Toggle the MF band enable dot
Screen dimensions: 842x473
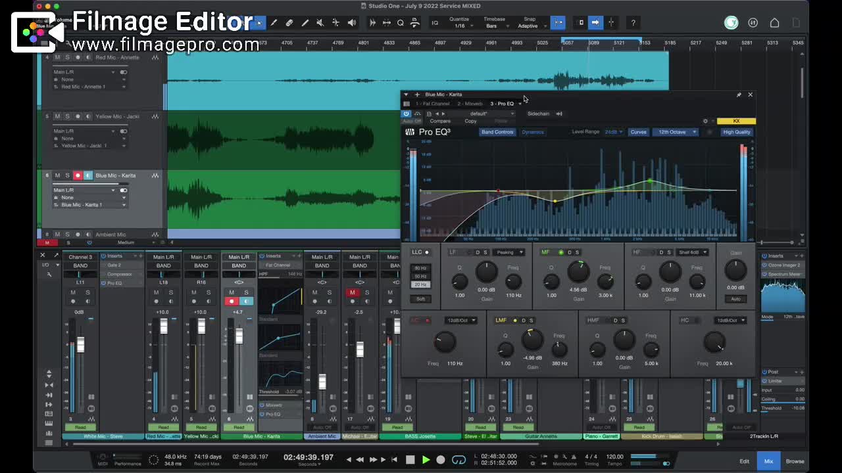coord(560,252)
